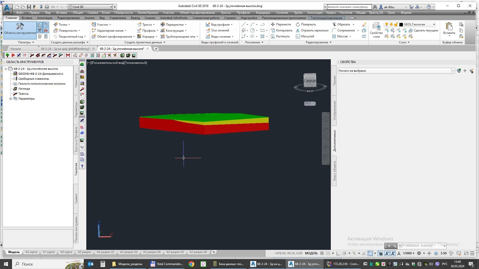Click the Область инструментов ribbon button
The width and height of the screenshot is (479, 269).
20,30
